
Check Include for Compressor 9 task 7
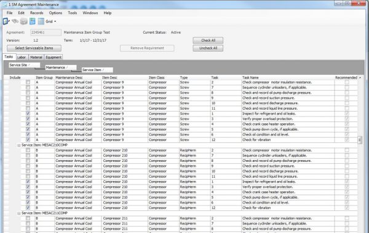coord(28,87)
